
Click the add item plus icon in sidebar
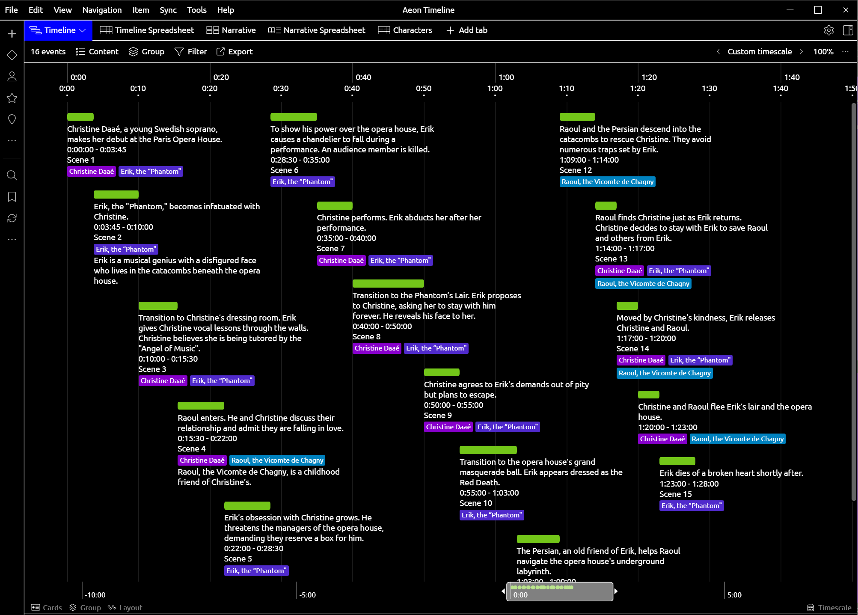pos(12,34)
